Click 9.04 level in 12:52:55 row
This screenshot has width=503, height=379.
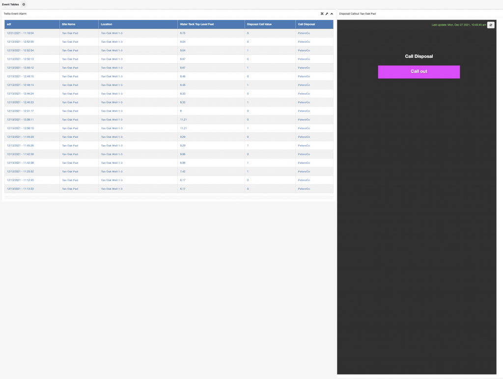point(183,42)
